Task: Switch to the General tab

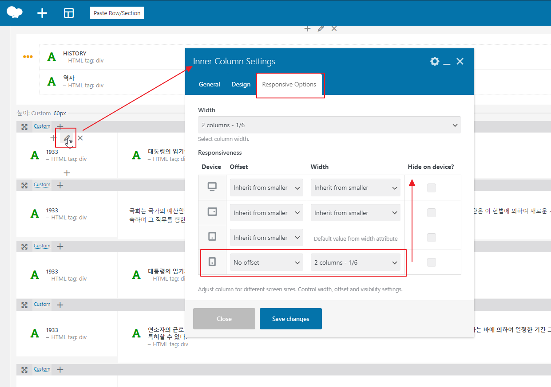Action: [x=210, y=84]
